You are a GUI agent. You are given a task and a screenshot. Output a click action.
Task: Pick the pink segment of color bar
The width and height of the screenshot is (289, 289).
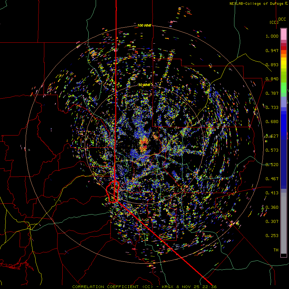(284, 34)
